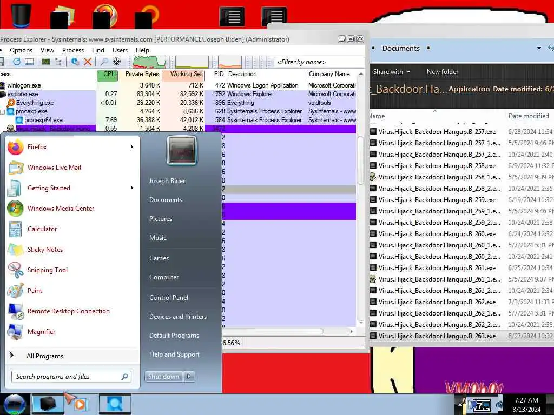Click the Refresh icon in Process Explorer toolbar
The width and height of the screenshot is (554, 415).
[17, 62]
